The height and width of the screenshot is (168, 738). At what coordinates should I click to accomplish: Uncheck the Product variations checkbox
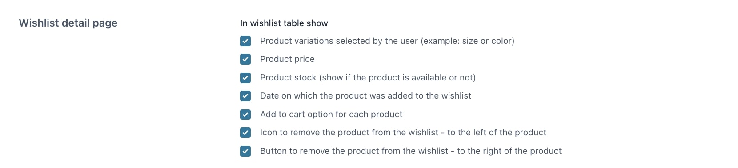(x=245, y=41)
